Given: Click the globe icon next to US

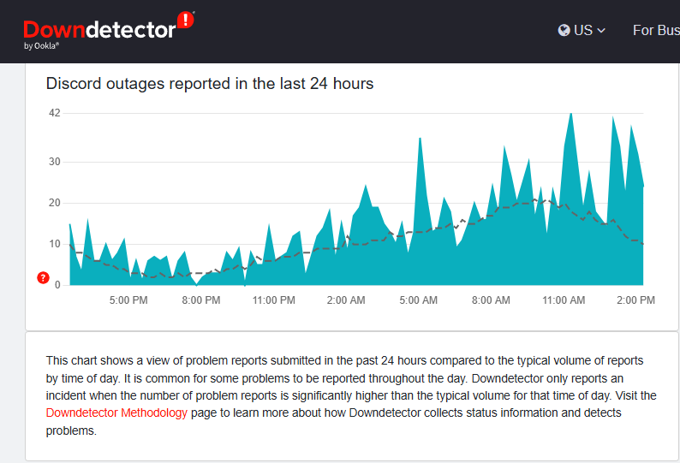Looking at the screenshot, I should coord(564,30).
